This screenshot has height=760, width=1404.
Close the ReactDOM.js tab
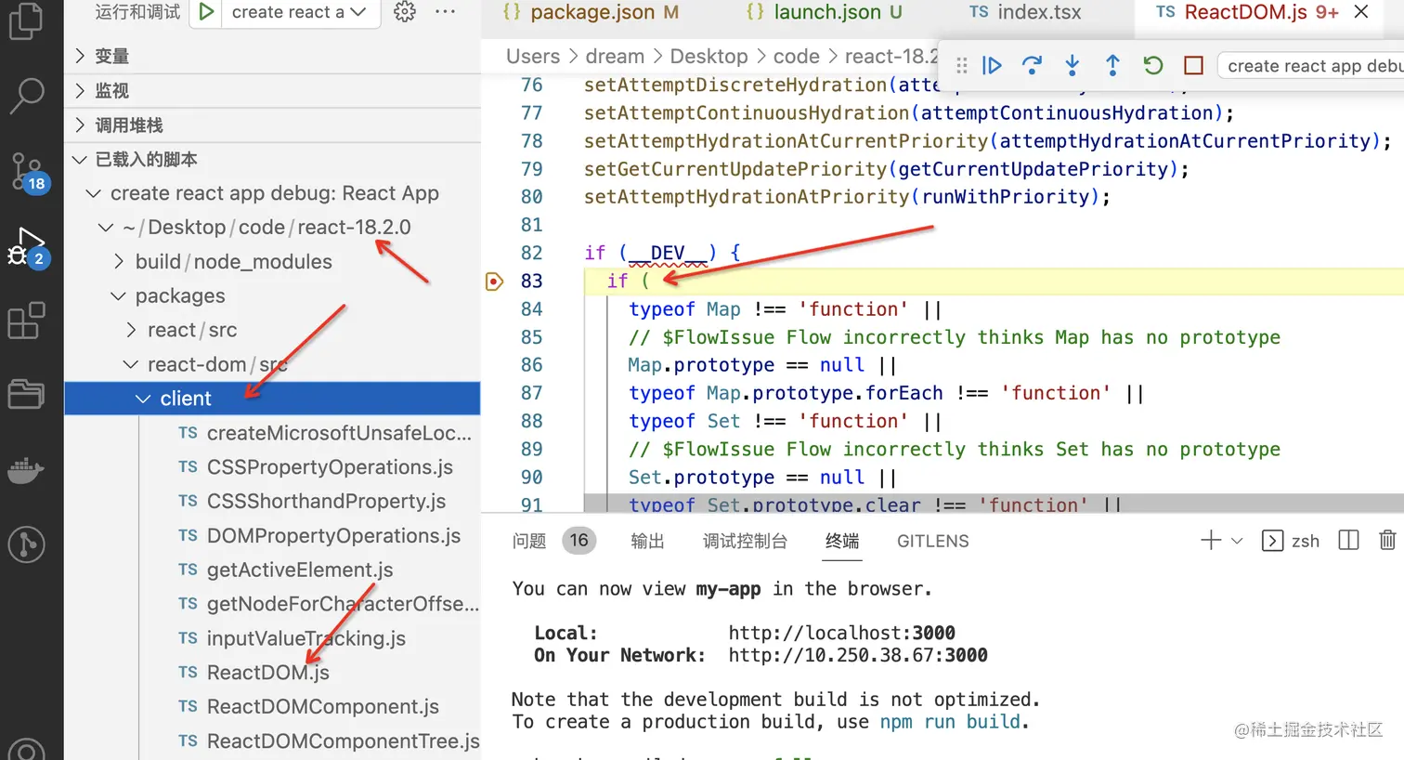tap(1361, 12)
